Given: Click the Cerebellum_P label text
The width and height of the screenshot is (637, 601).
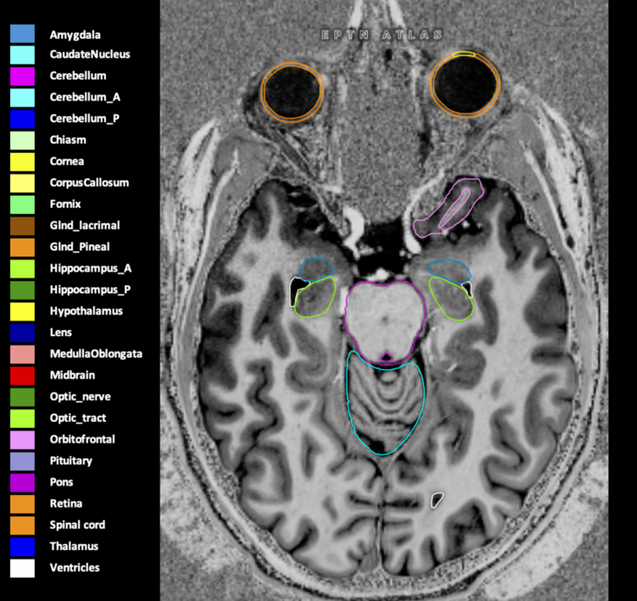Looking at the screenshot, I should click(x=84, y=119).
